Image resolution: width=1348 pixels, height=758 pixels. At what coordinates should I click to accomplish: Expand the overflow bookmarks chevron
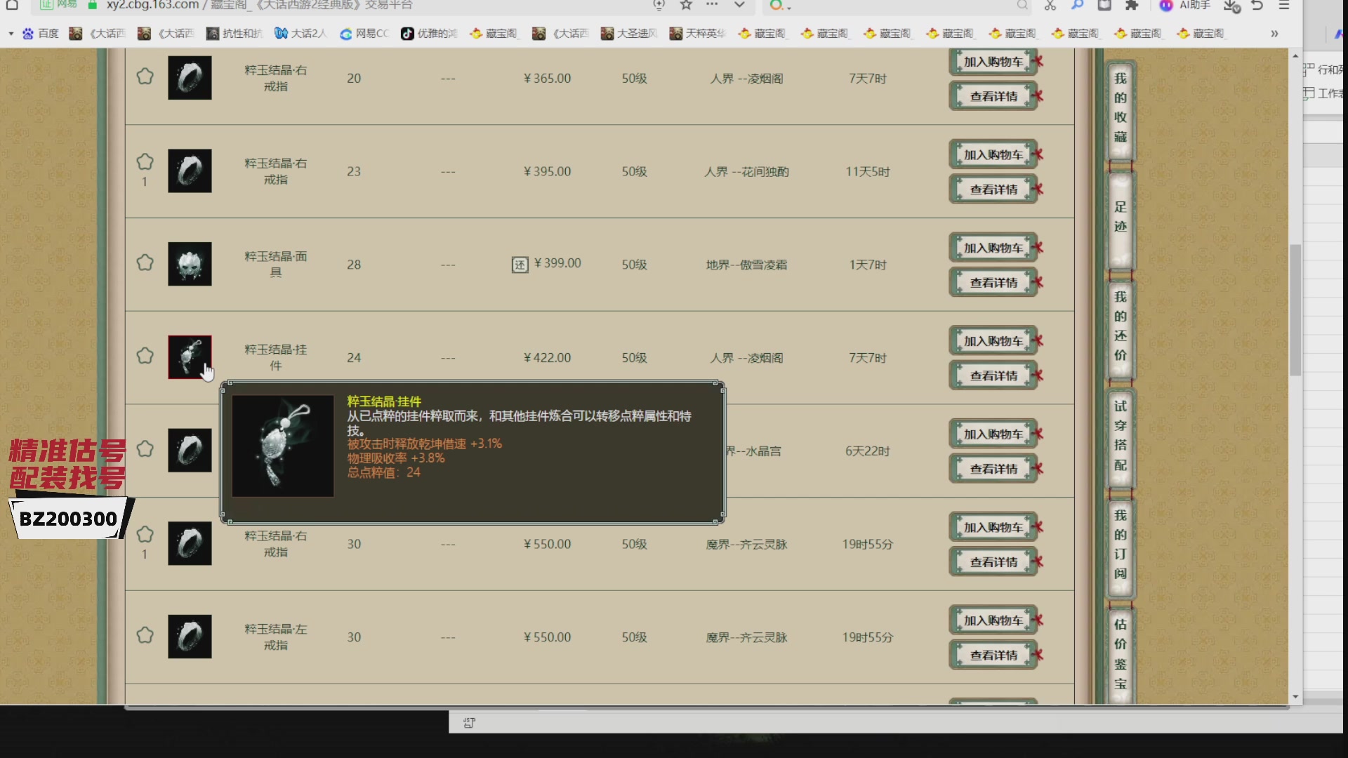coord(1276,33)
